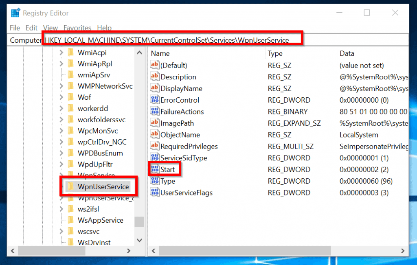Click the Wof folder icon
Screen dimensions: 417x265
[x=71, y=97]
